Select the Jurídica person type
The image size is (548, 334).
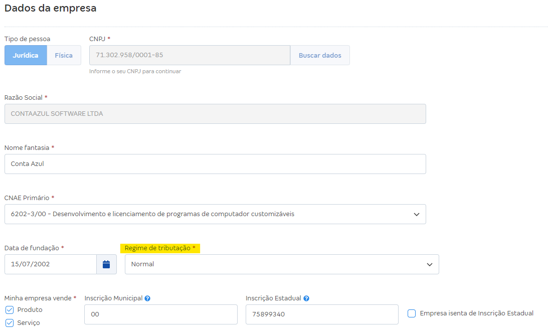26,55
